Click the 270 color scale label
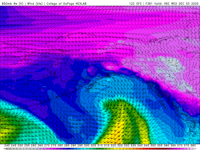 click(47, 145)
